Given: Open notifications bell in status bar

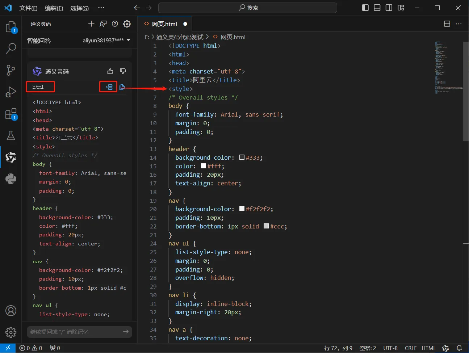Looking at the screenshot, I should click(x=459, y=348).
